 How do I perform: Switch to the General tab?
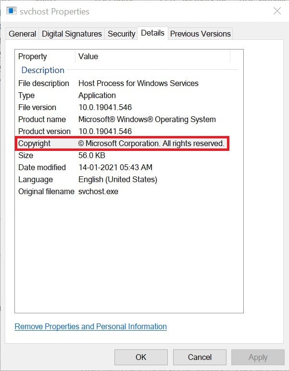(x=23, y=34)
